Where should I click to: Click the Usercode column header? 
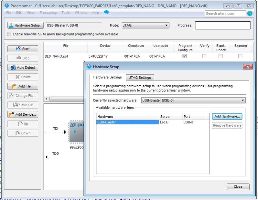[x=161, y=46]
